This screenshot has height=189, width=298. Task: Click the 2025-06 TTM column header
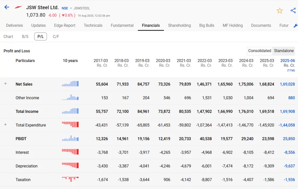click(x=288, y=65)
